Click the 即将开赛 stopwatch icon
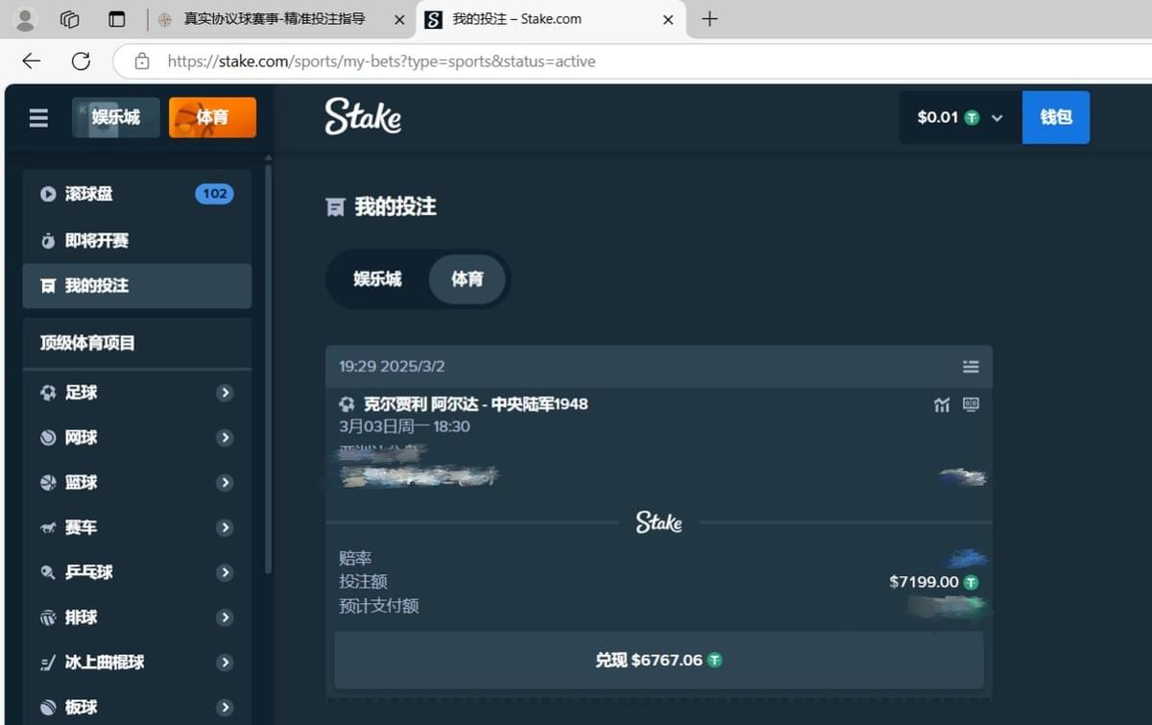Screen dimensions: 1152x725 [48, 240]
